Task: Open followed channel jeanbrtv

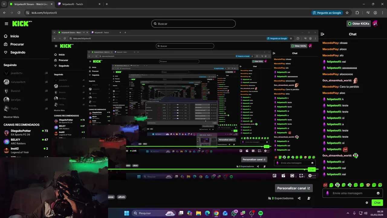Action: (x=26, y=73)
